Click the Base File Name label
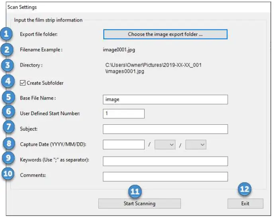 38,98
